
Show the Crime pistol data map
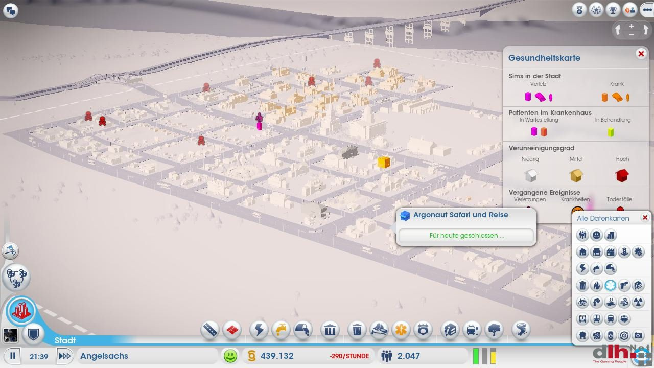[x=624, y=286]
